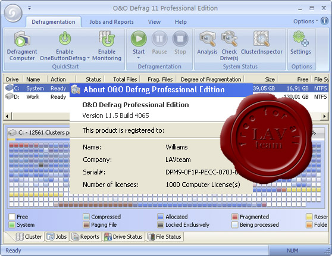Image resolution: width=332 pixels, height=256 pixels.
Task: Click the 130,01 GB free value
Action: pos(296,97)
